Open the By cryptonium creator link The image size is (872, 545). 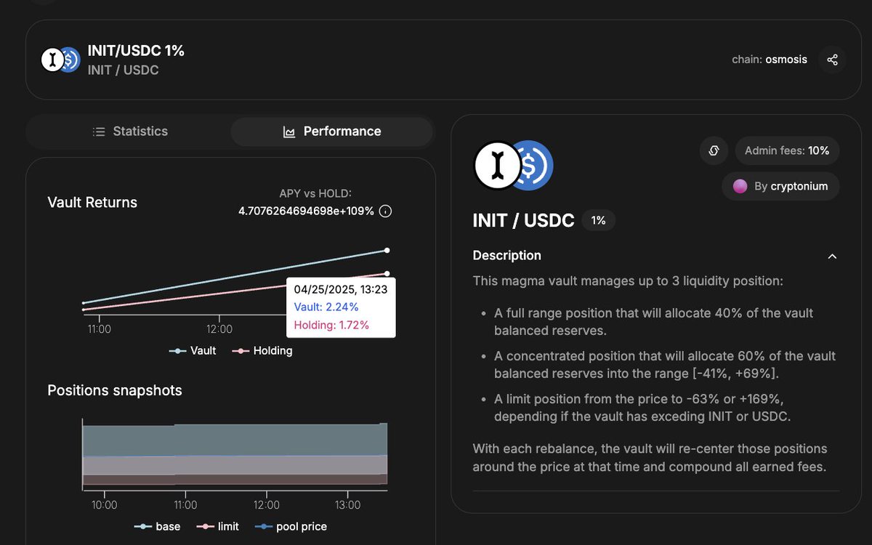coord(780,186)
